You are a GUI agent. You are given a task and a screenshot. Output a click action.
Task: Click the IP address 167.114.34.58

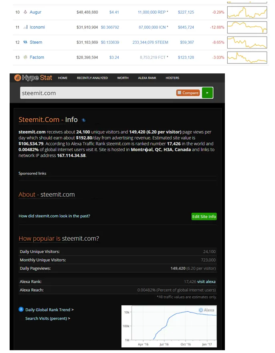[71, 155]
